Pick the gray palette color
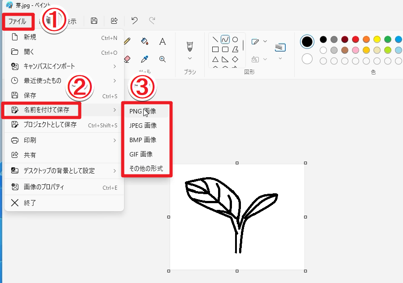The image size is (403, 283). 334,39
